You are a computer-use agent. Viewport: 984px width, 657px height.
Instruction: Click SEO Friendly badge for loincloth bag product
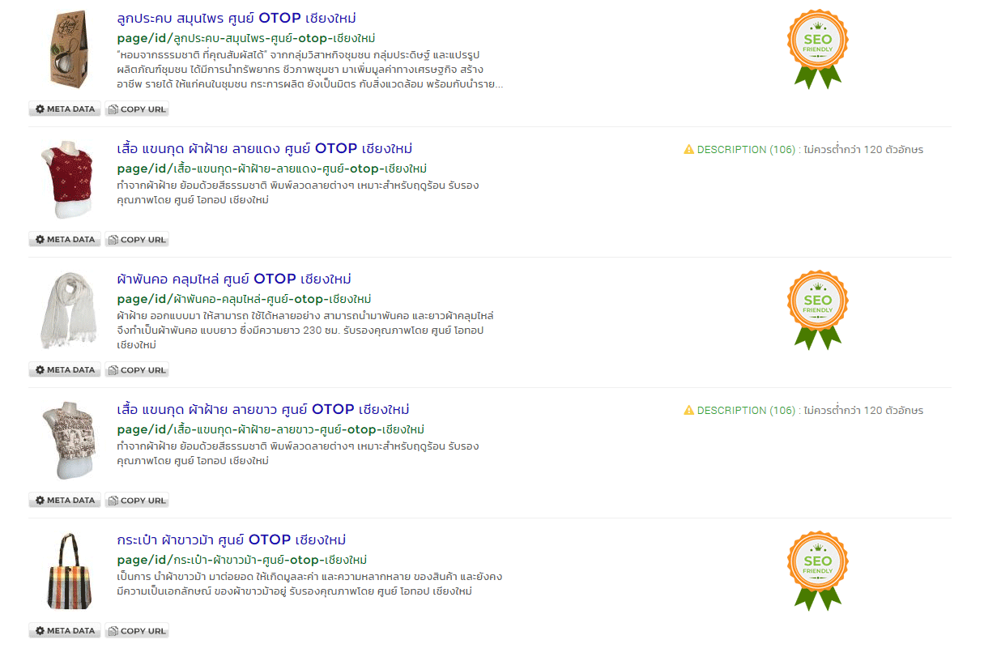[x=817, y=570]
